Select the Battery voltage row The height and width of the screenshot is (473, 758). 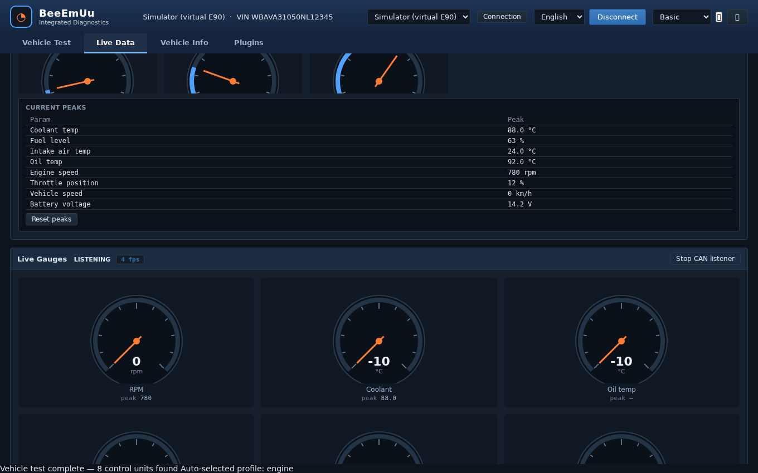(379, 204)
